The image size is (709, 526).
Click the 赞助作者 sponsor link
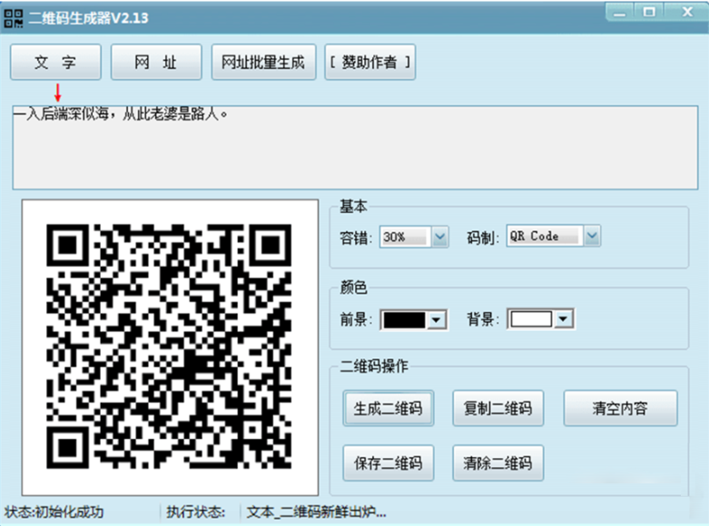369,63
